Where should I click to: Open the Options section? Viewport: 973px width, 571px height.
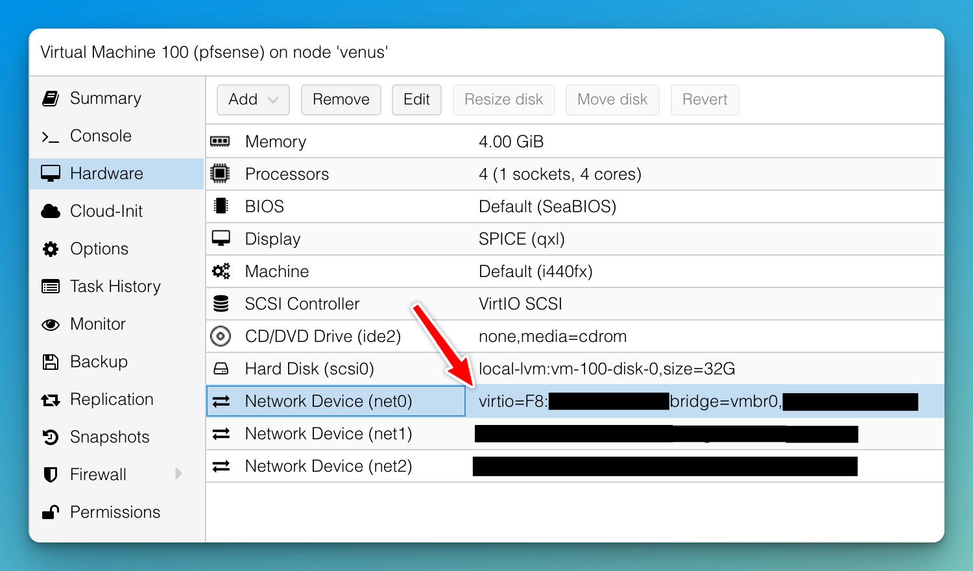[99, 249]
